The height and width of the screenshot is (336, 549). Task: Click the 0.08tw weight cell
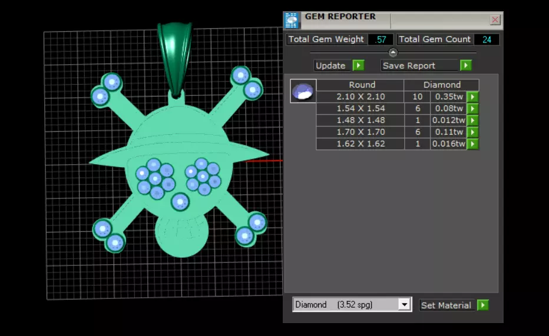pos(448,109)
